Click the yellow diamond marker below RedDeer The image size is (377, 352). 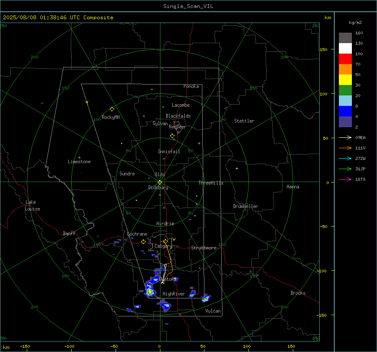pos(173,136)
